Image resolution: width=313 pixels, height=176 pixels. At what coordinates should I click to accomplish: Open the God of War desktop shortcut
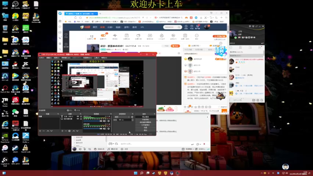pyautogui.click(x=5, y=89)
